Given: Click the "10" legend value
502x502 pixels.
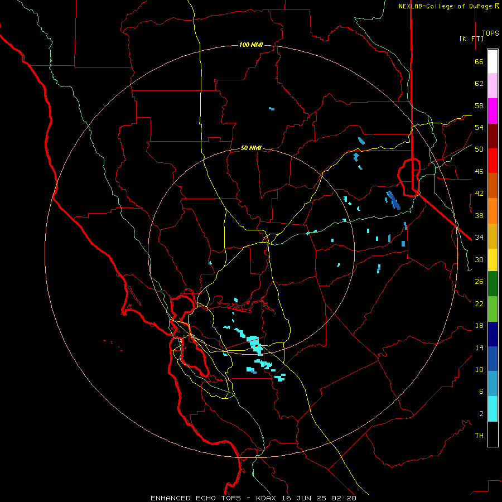Looking at the screenshot, I should (479, 369).
